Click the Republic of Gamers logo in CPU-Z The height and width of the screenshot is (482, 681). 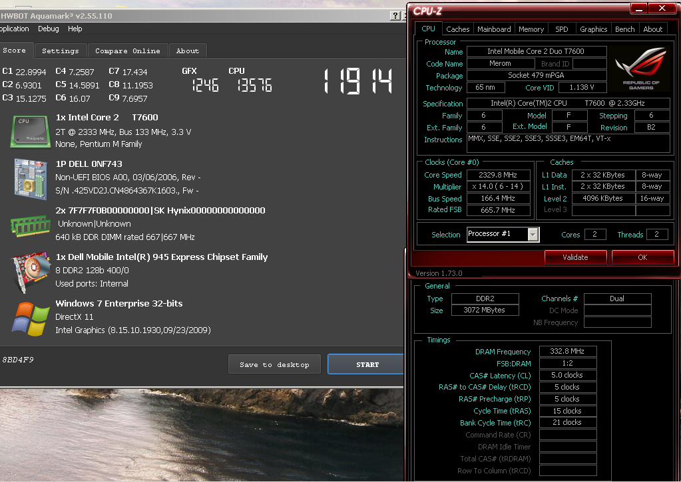coord(640,68)
